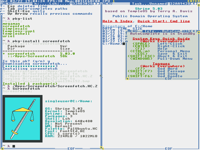Open MENU of the Lsh terminal window
This screenshot has height=150, width=200.
(7, 4)
